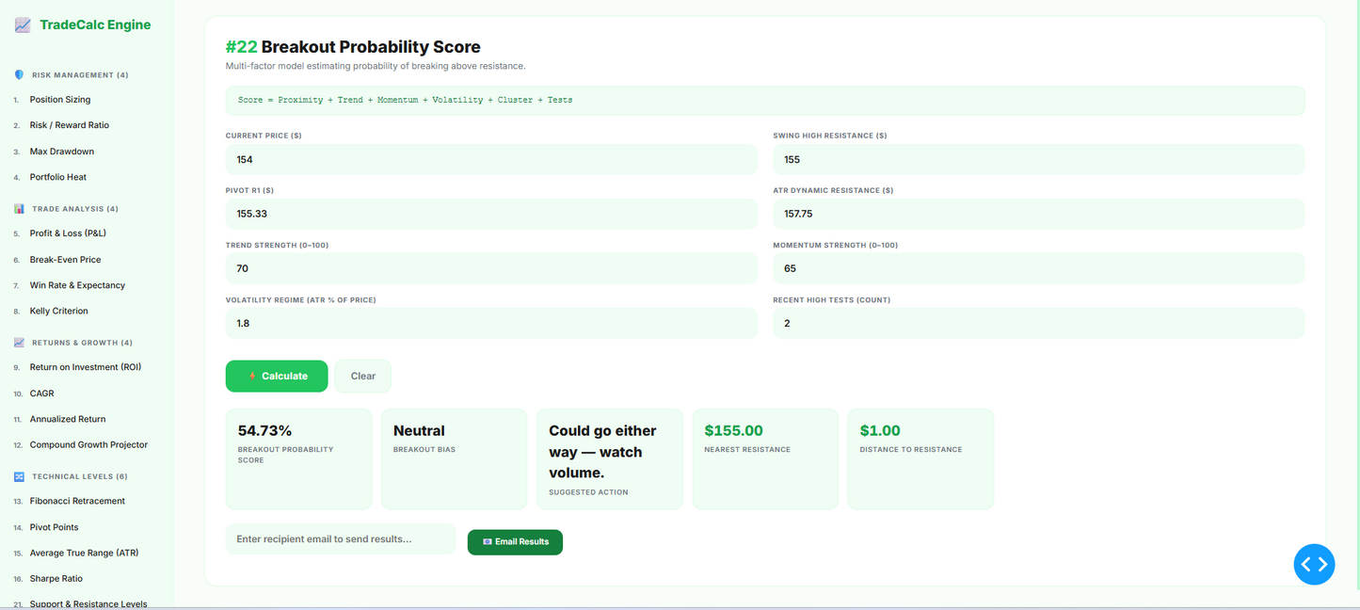This screenshot has height=610, width=1360.
Task: Click the Returns & Growth chart icon
Action: point(19,343)
